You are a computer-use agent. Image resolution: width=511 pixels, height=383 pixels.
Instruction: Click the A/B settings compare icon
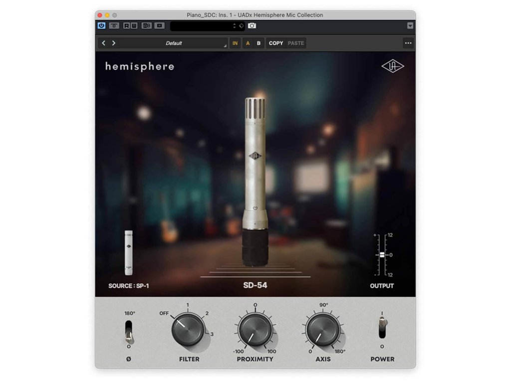point(147,25)
